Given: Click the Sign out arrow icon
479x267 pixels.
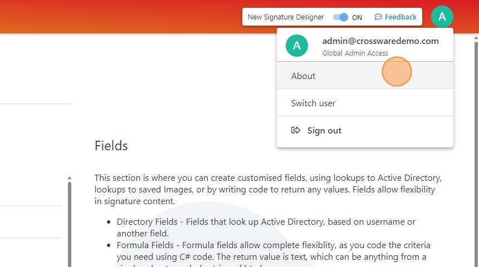Looking at the screenshot, I should (296, 131).
